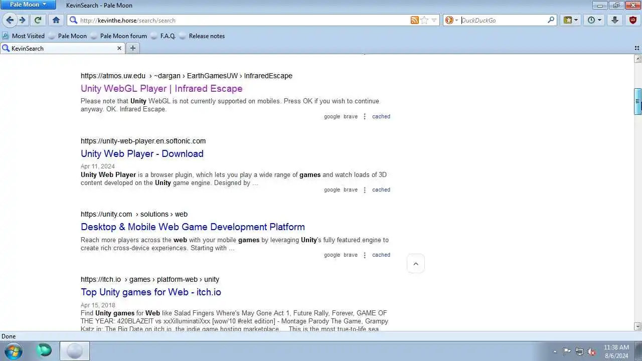The height and width of the screenshot is (361, 642).
Task: Show Downloads with the down-arrow button
Action: (x=615, y=20)
